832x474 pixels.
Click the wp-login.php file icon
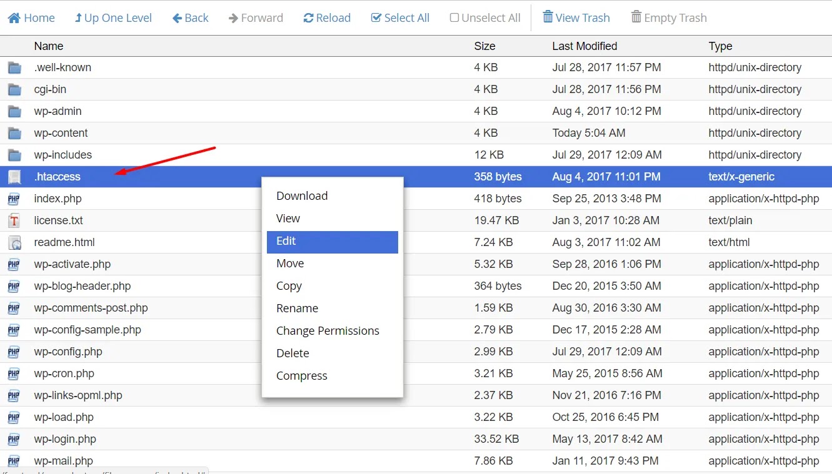click(14, 439)
